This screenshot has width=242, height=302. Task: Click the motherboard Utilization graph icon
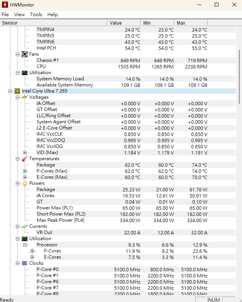click(25, 73)
